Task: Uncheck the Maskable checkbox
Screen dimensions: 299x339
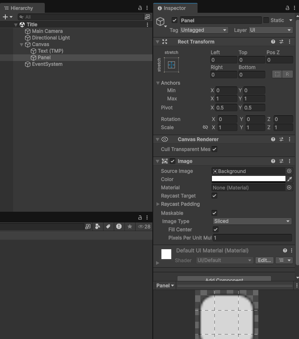Action: click(x=214, y=213)
